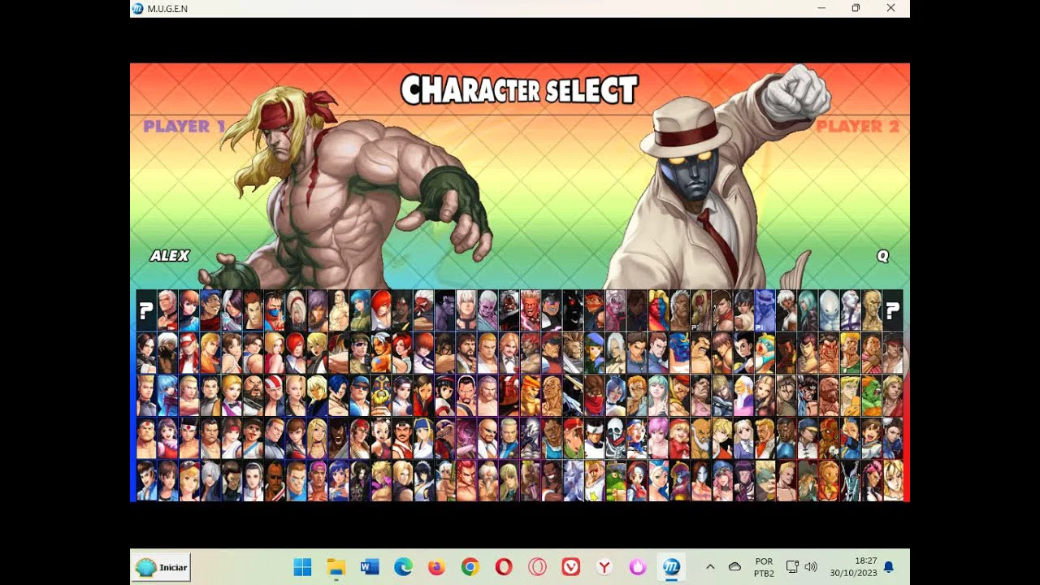Screen dimensions: 1040x585
Task: Click the PLAYER 1 heading
Action: (184, 126)
